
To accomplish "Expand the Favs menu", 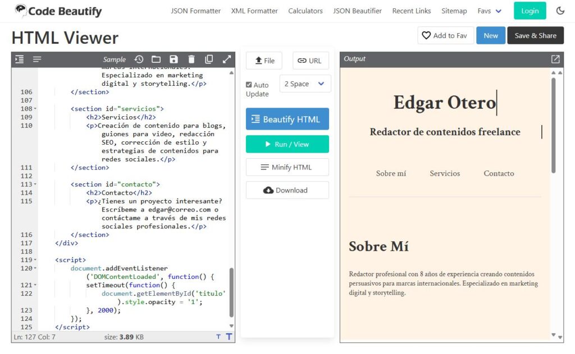I will (489, 11).
